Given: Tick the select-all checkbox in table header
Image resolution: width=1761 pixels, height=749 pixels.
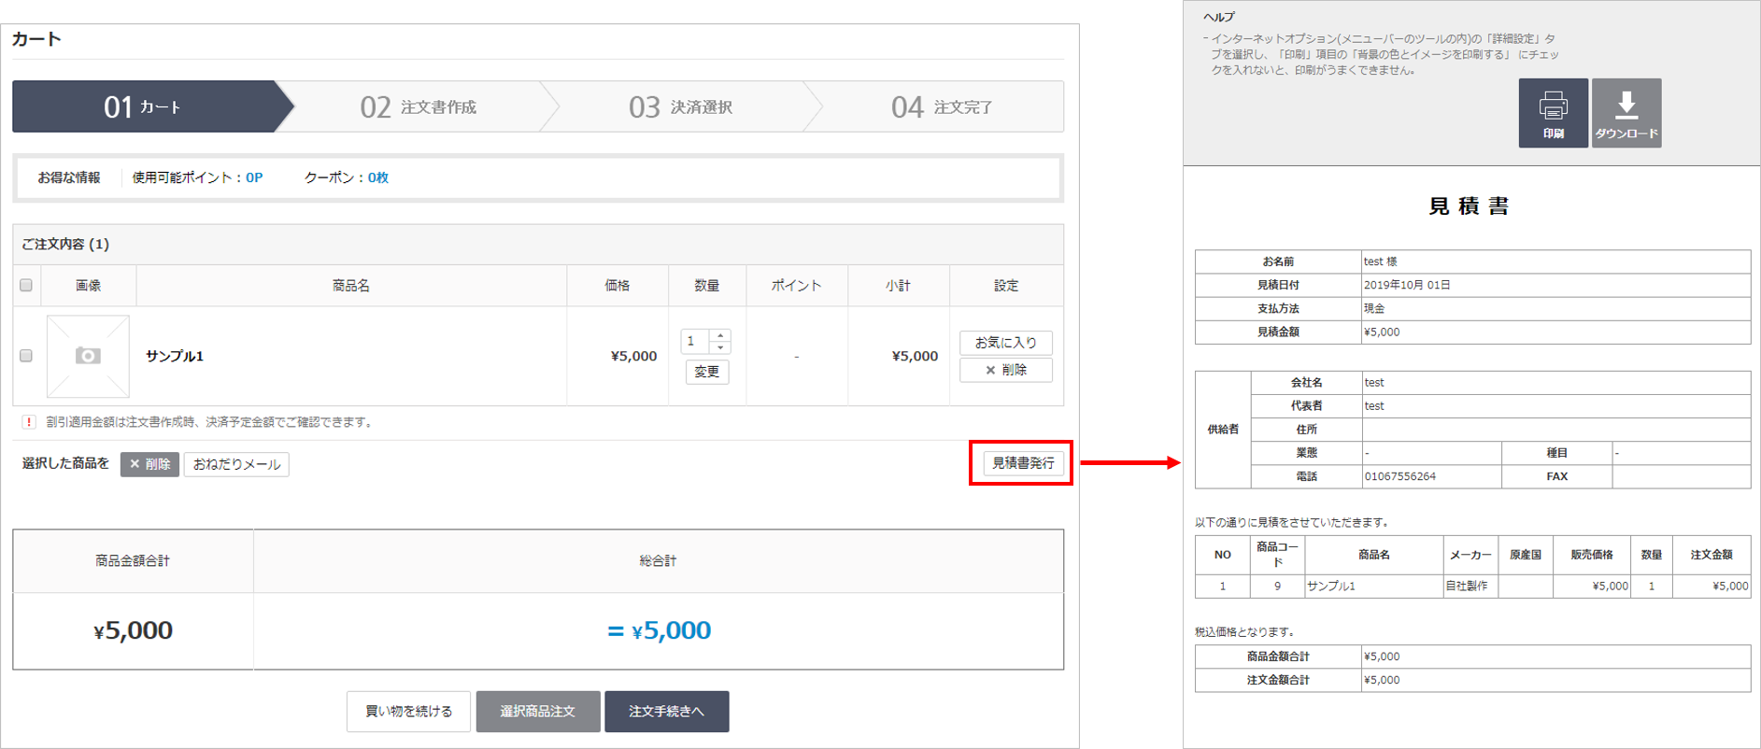Looking at the screenshot, I should point(26,286).
